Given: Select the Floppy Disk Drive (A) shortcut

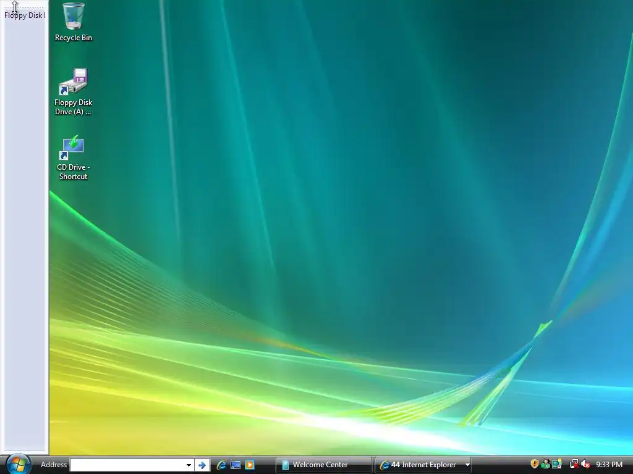Looking at the screenshot, I should pos(74,92).
